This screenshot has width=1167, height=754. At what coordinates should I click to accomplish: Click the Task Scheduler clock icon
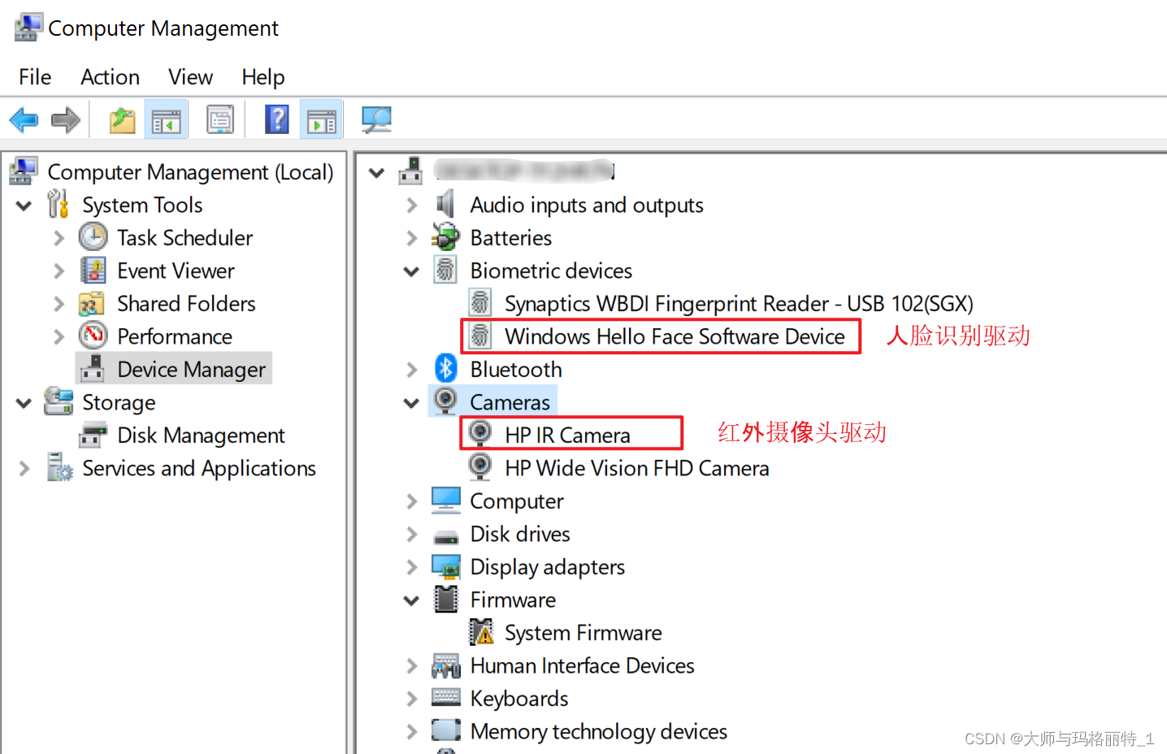93,237
